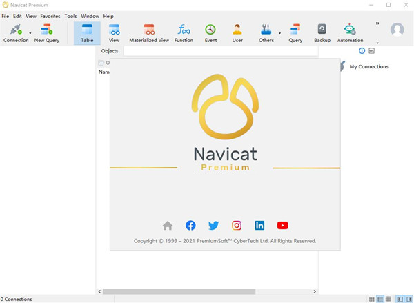Expand the toolbar overflow chevron

pyautogui.click(x=377, y=23)
